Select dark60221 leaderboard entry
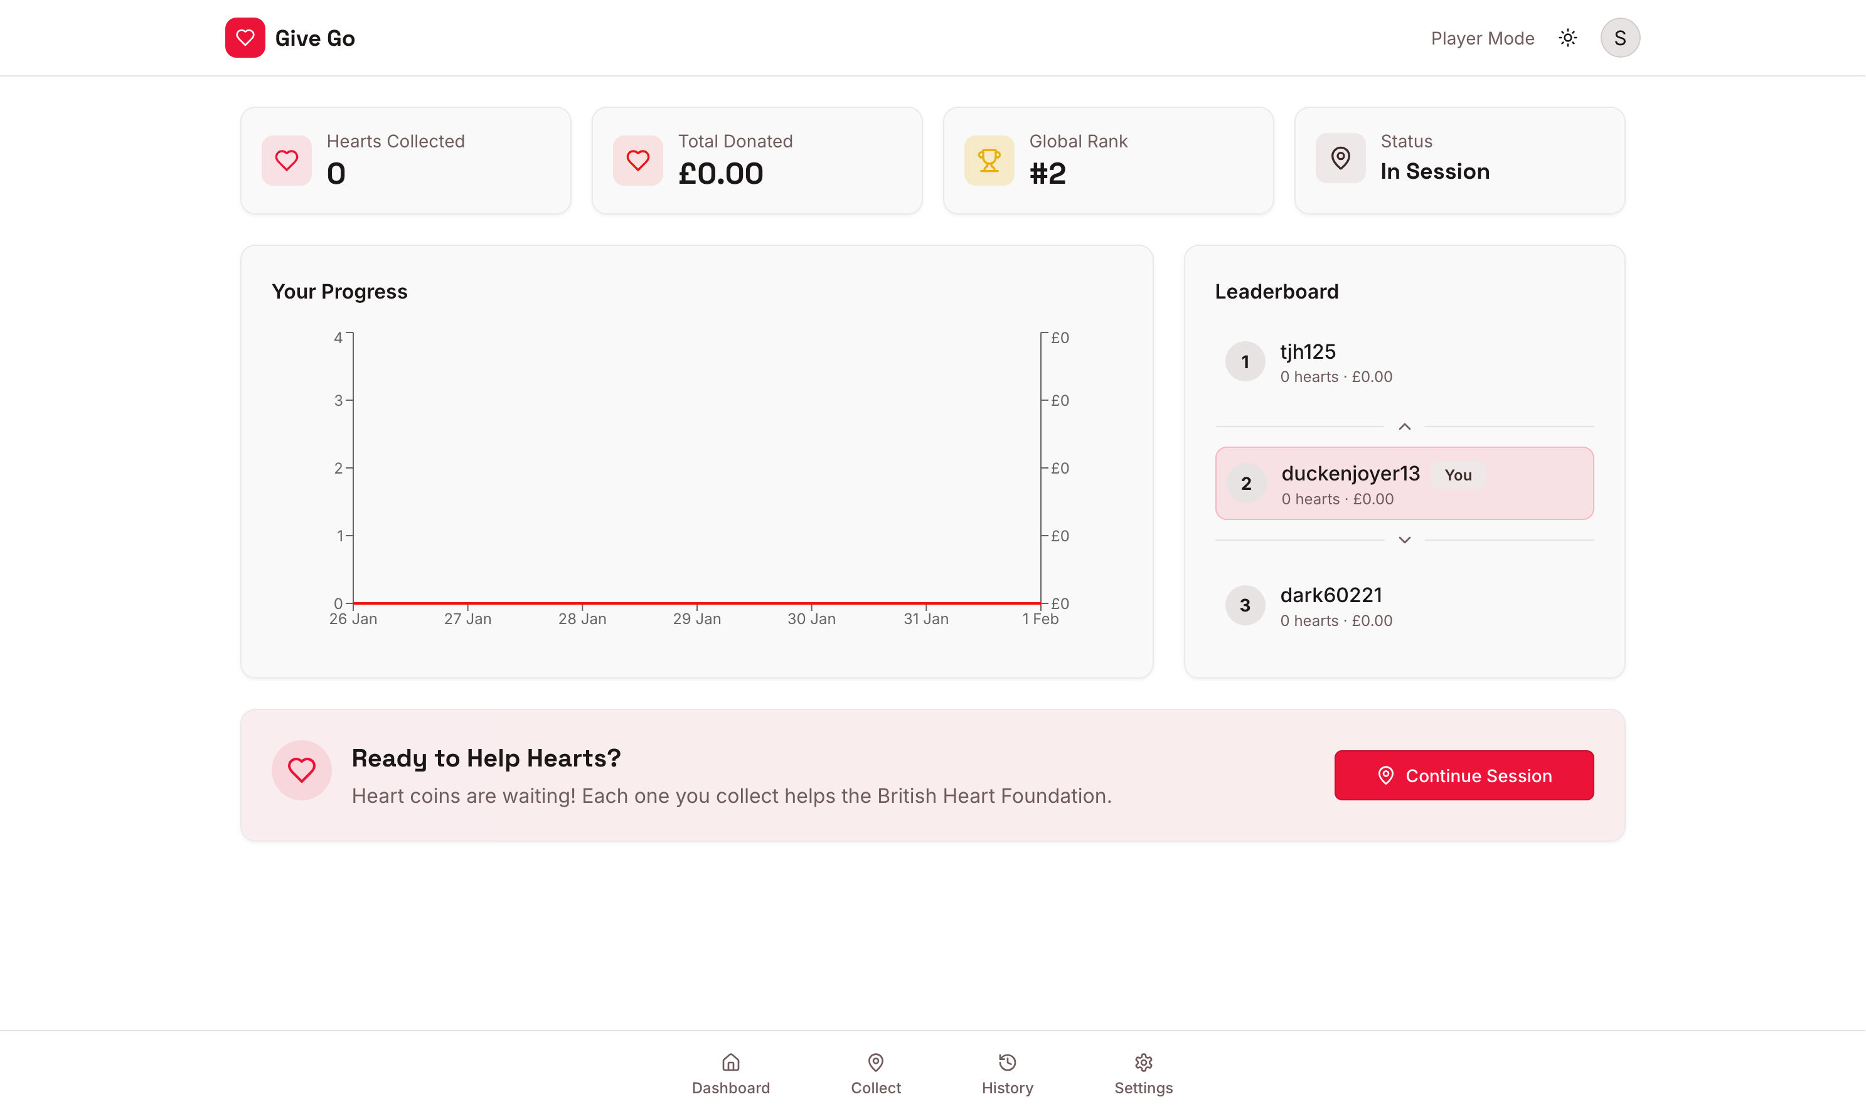Image resolution: width=1866 pixels, height=1119 pixels. (x=1335, y=607)
